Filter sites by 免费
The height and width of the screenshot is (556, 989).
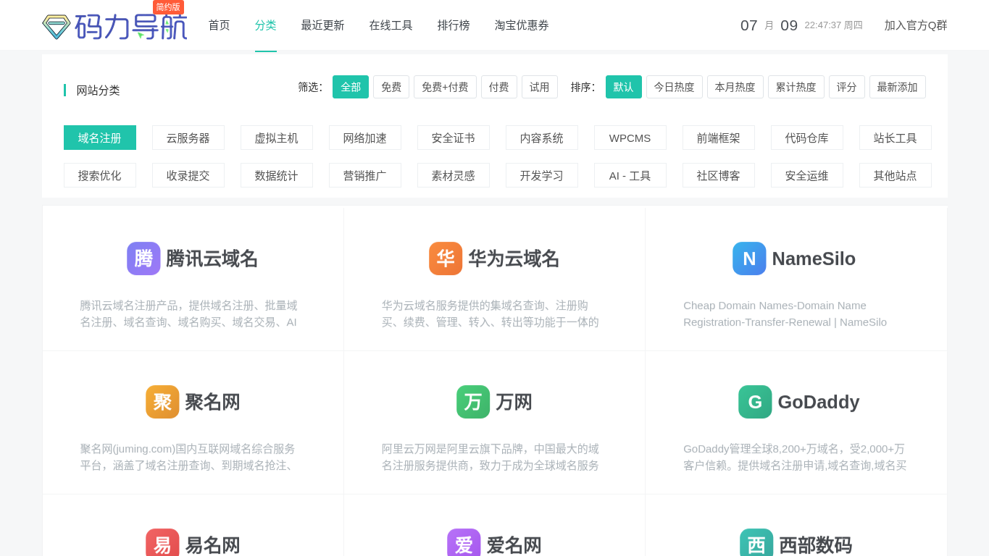pos(391,87)
